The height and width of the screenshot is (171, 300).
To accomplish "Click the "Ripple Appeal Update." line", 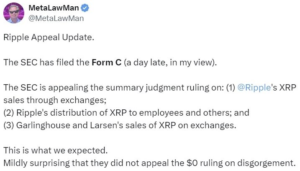I will tap(49, 37).
